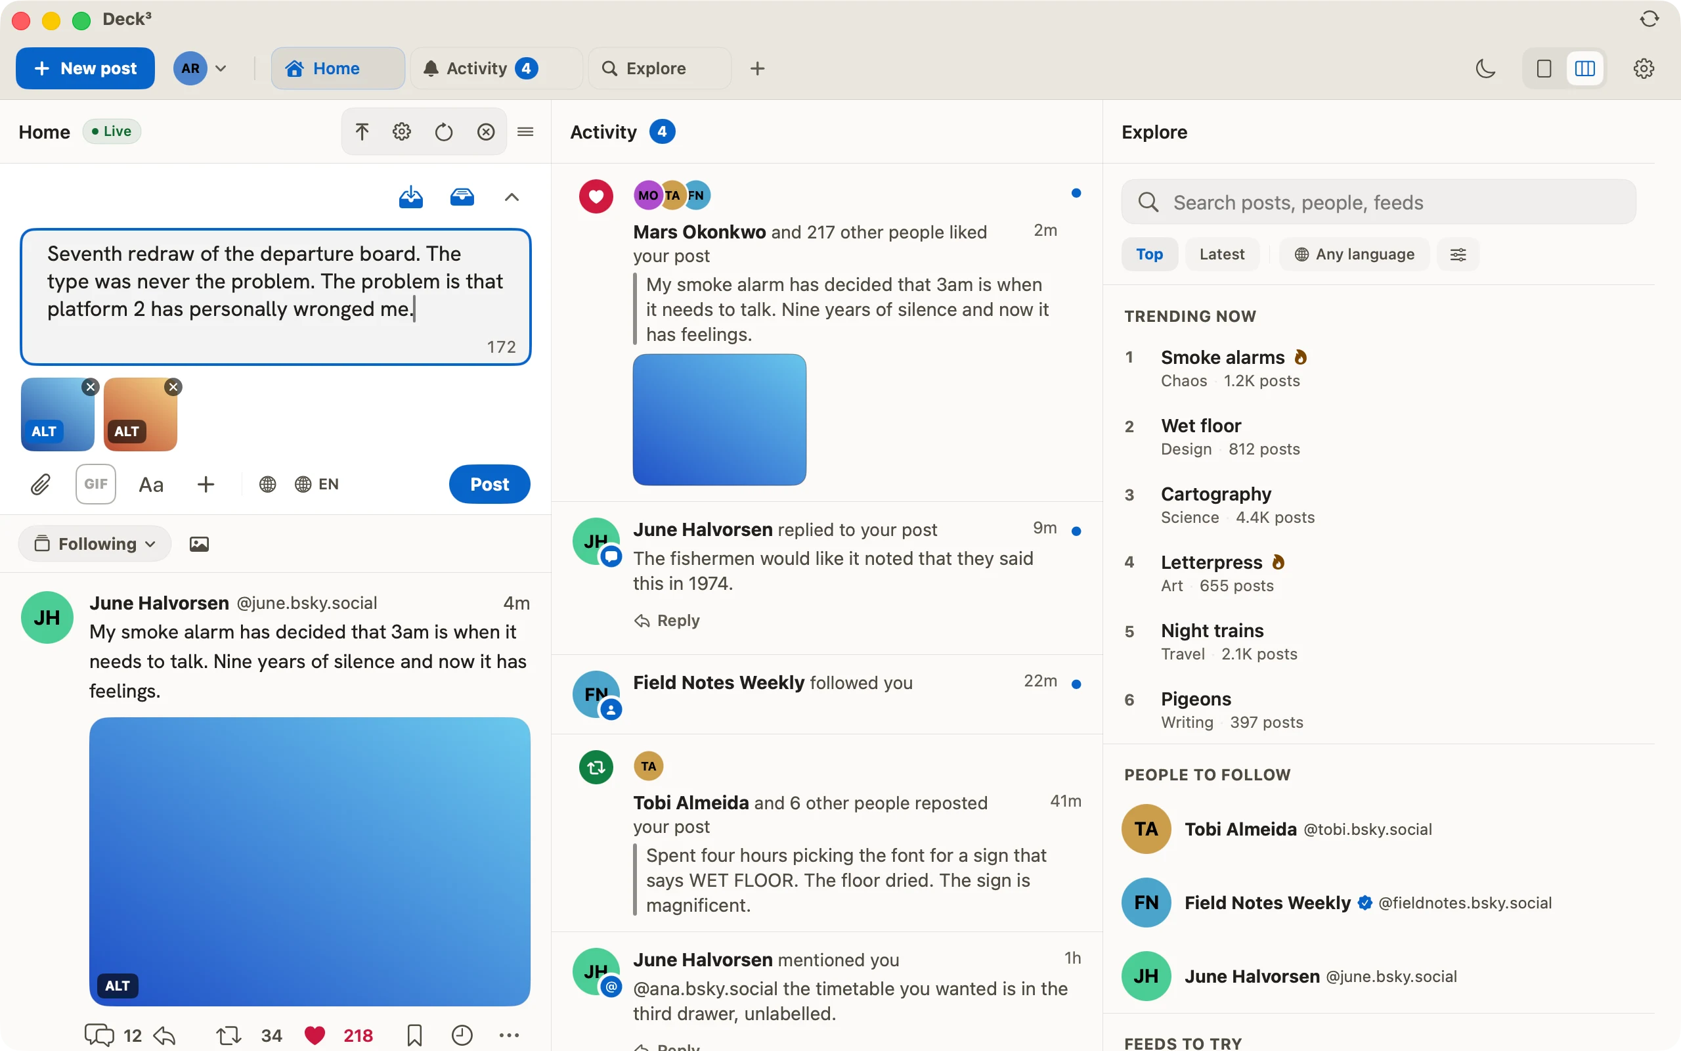
Task: Toggle dark mode with the moon icon
Action: (1485, 68)
